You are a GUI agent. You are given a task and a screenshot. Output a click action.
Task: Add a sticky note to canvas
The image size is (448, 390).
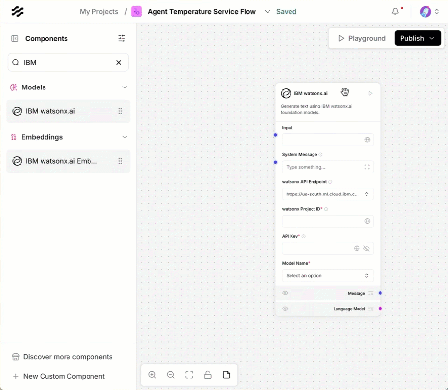tap(226, 375)
